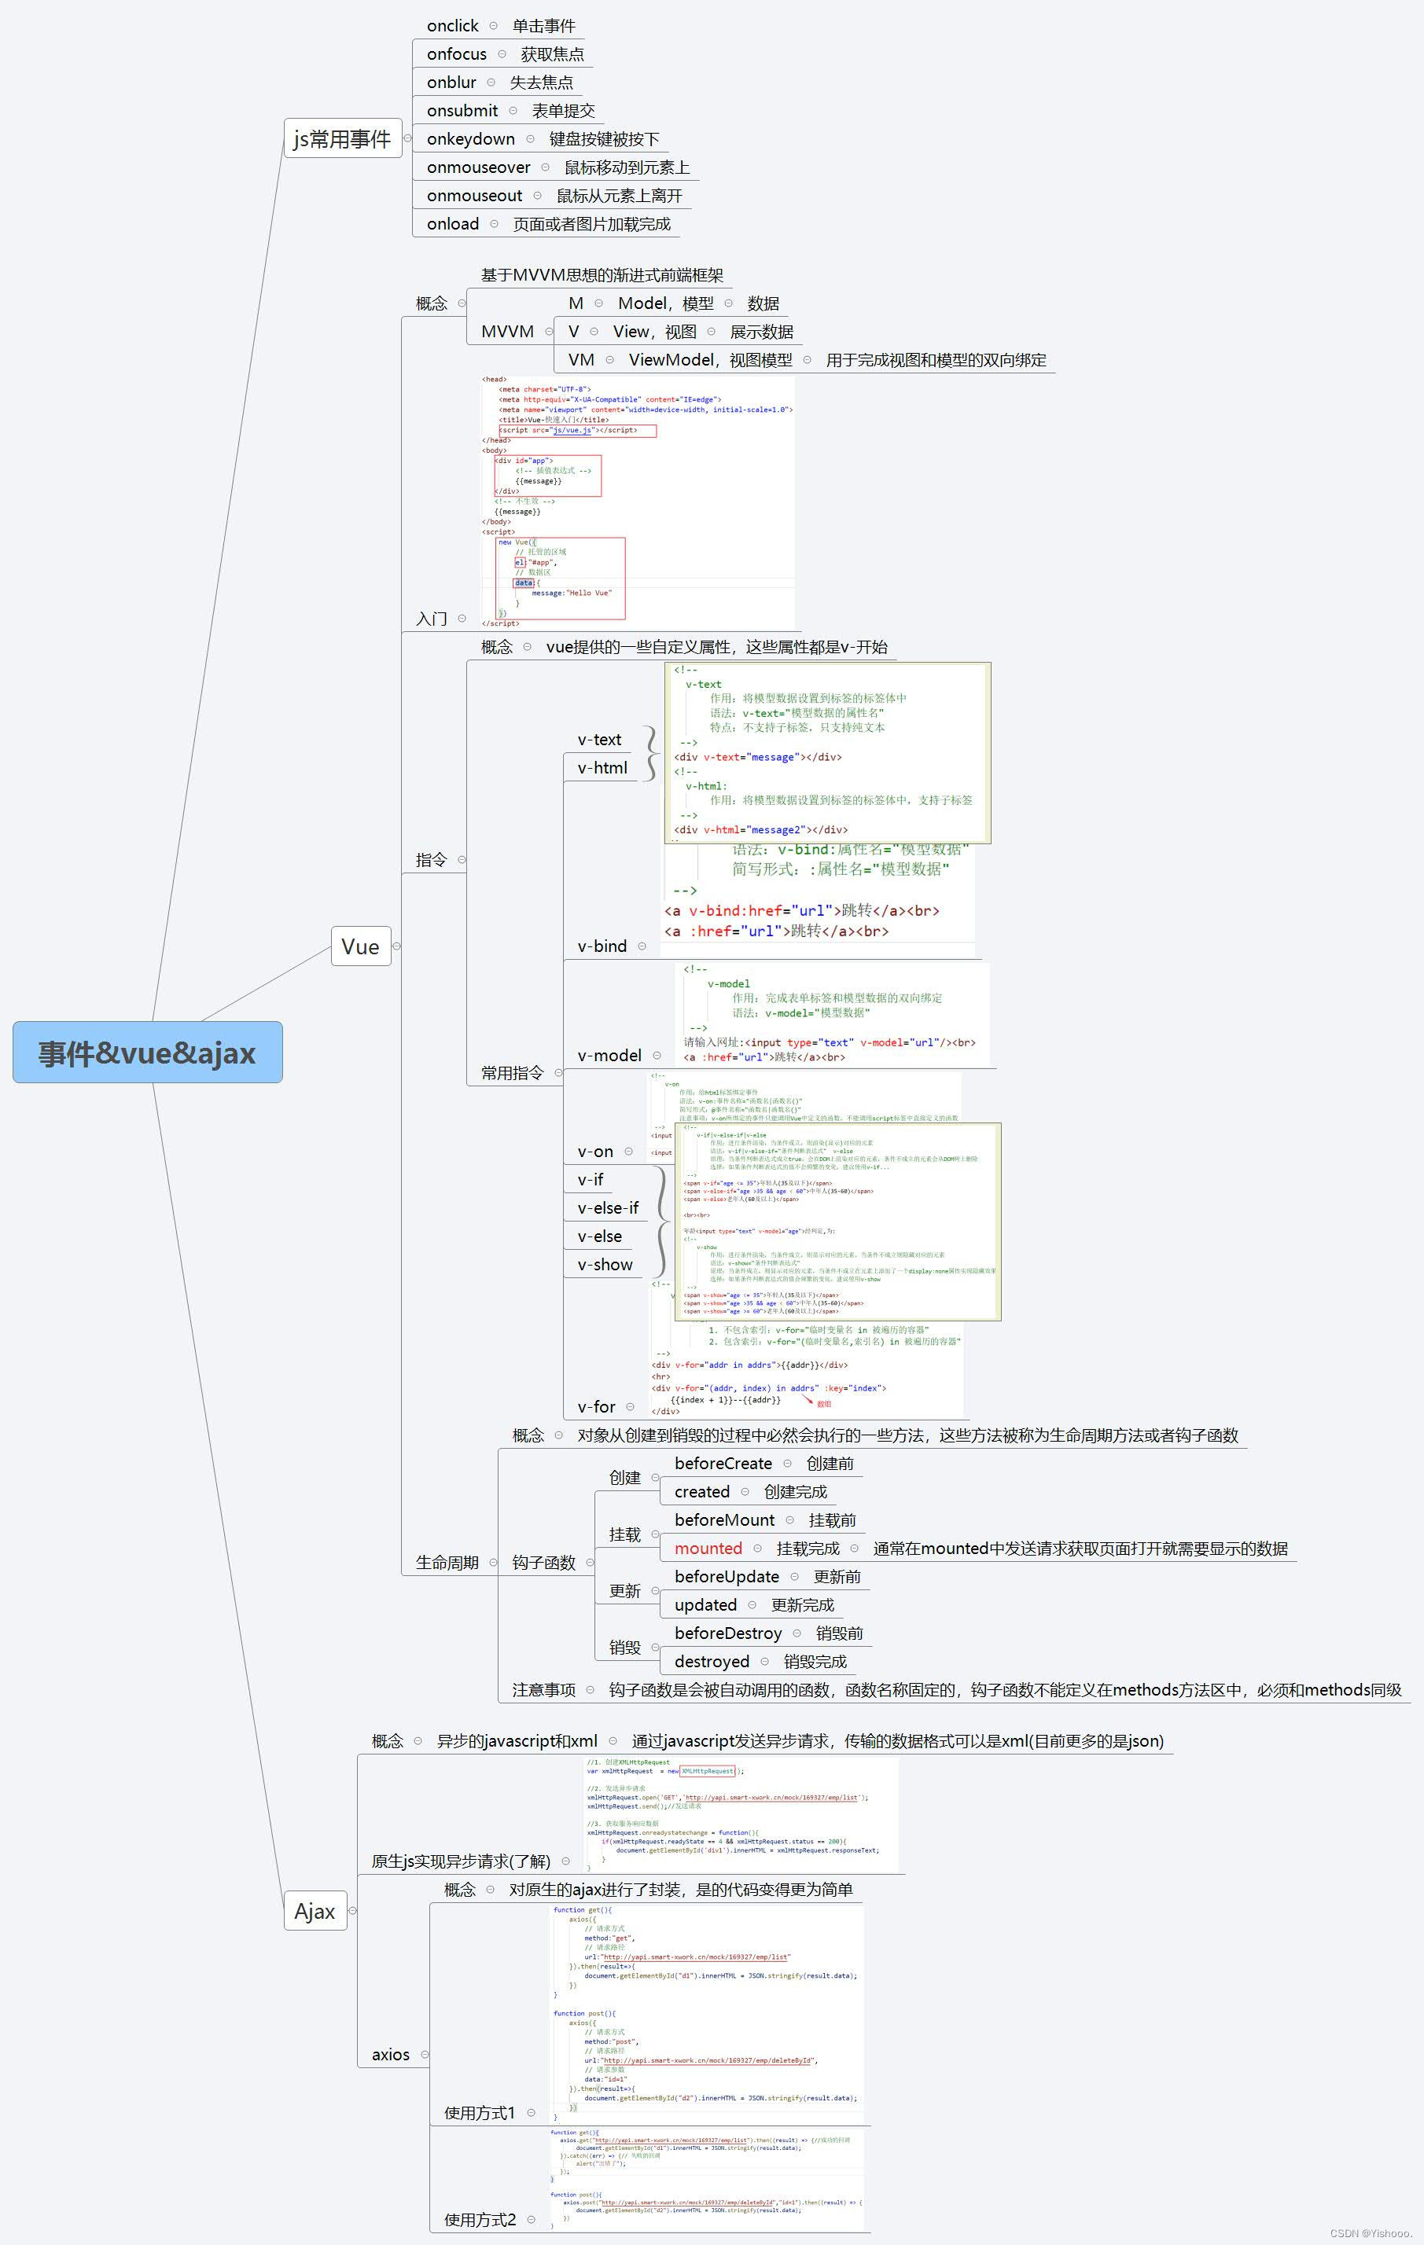1424x2245 pixels.
Task: Select the 生命周期 node
Action: (447, 1563)
